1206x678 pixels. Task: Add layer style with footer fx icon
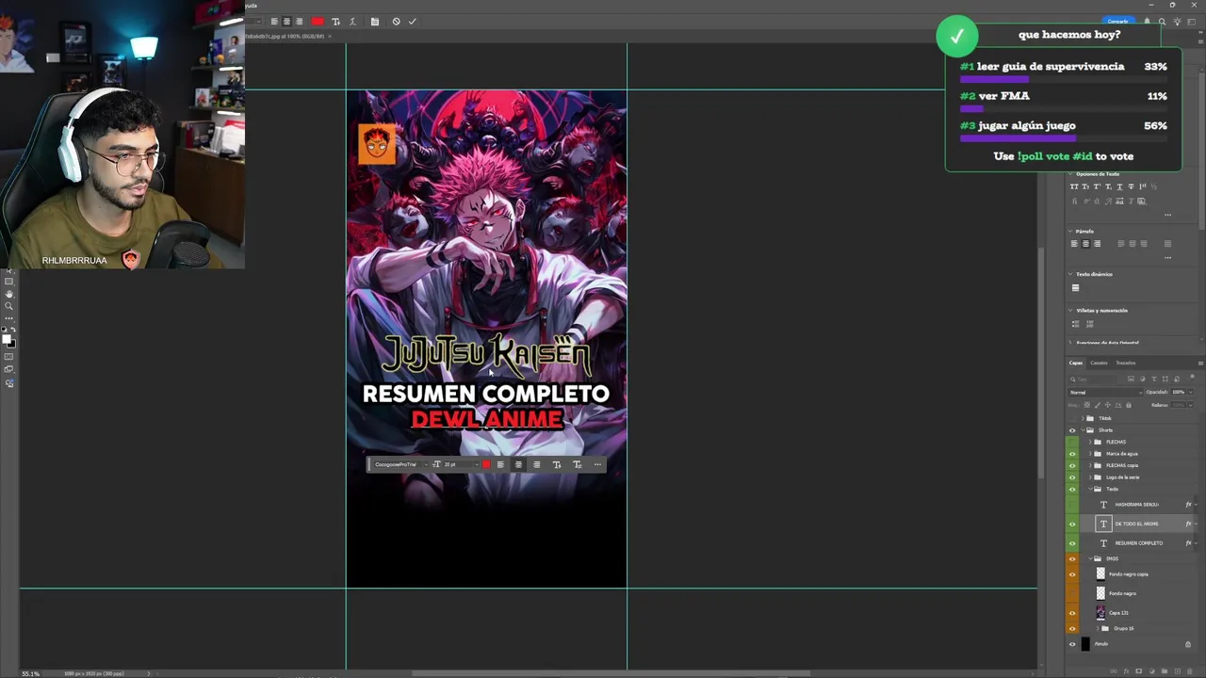[1126, 670]
